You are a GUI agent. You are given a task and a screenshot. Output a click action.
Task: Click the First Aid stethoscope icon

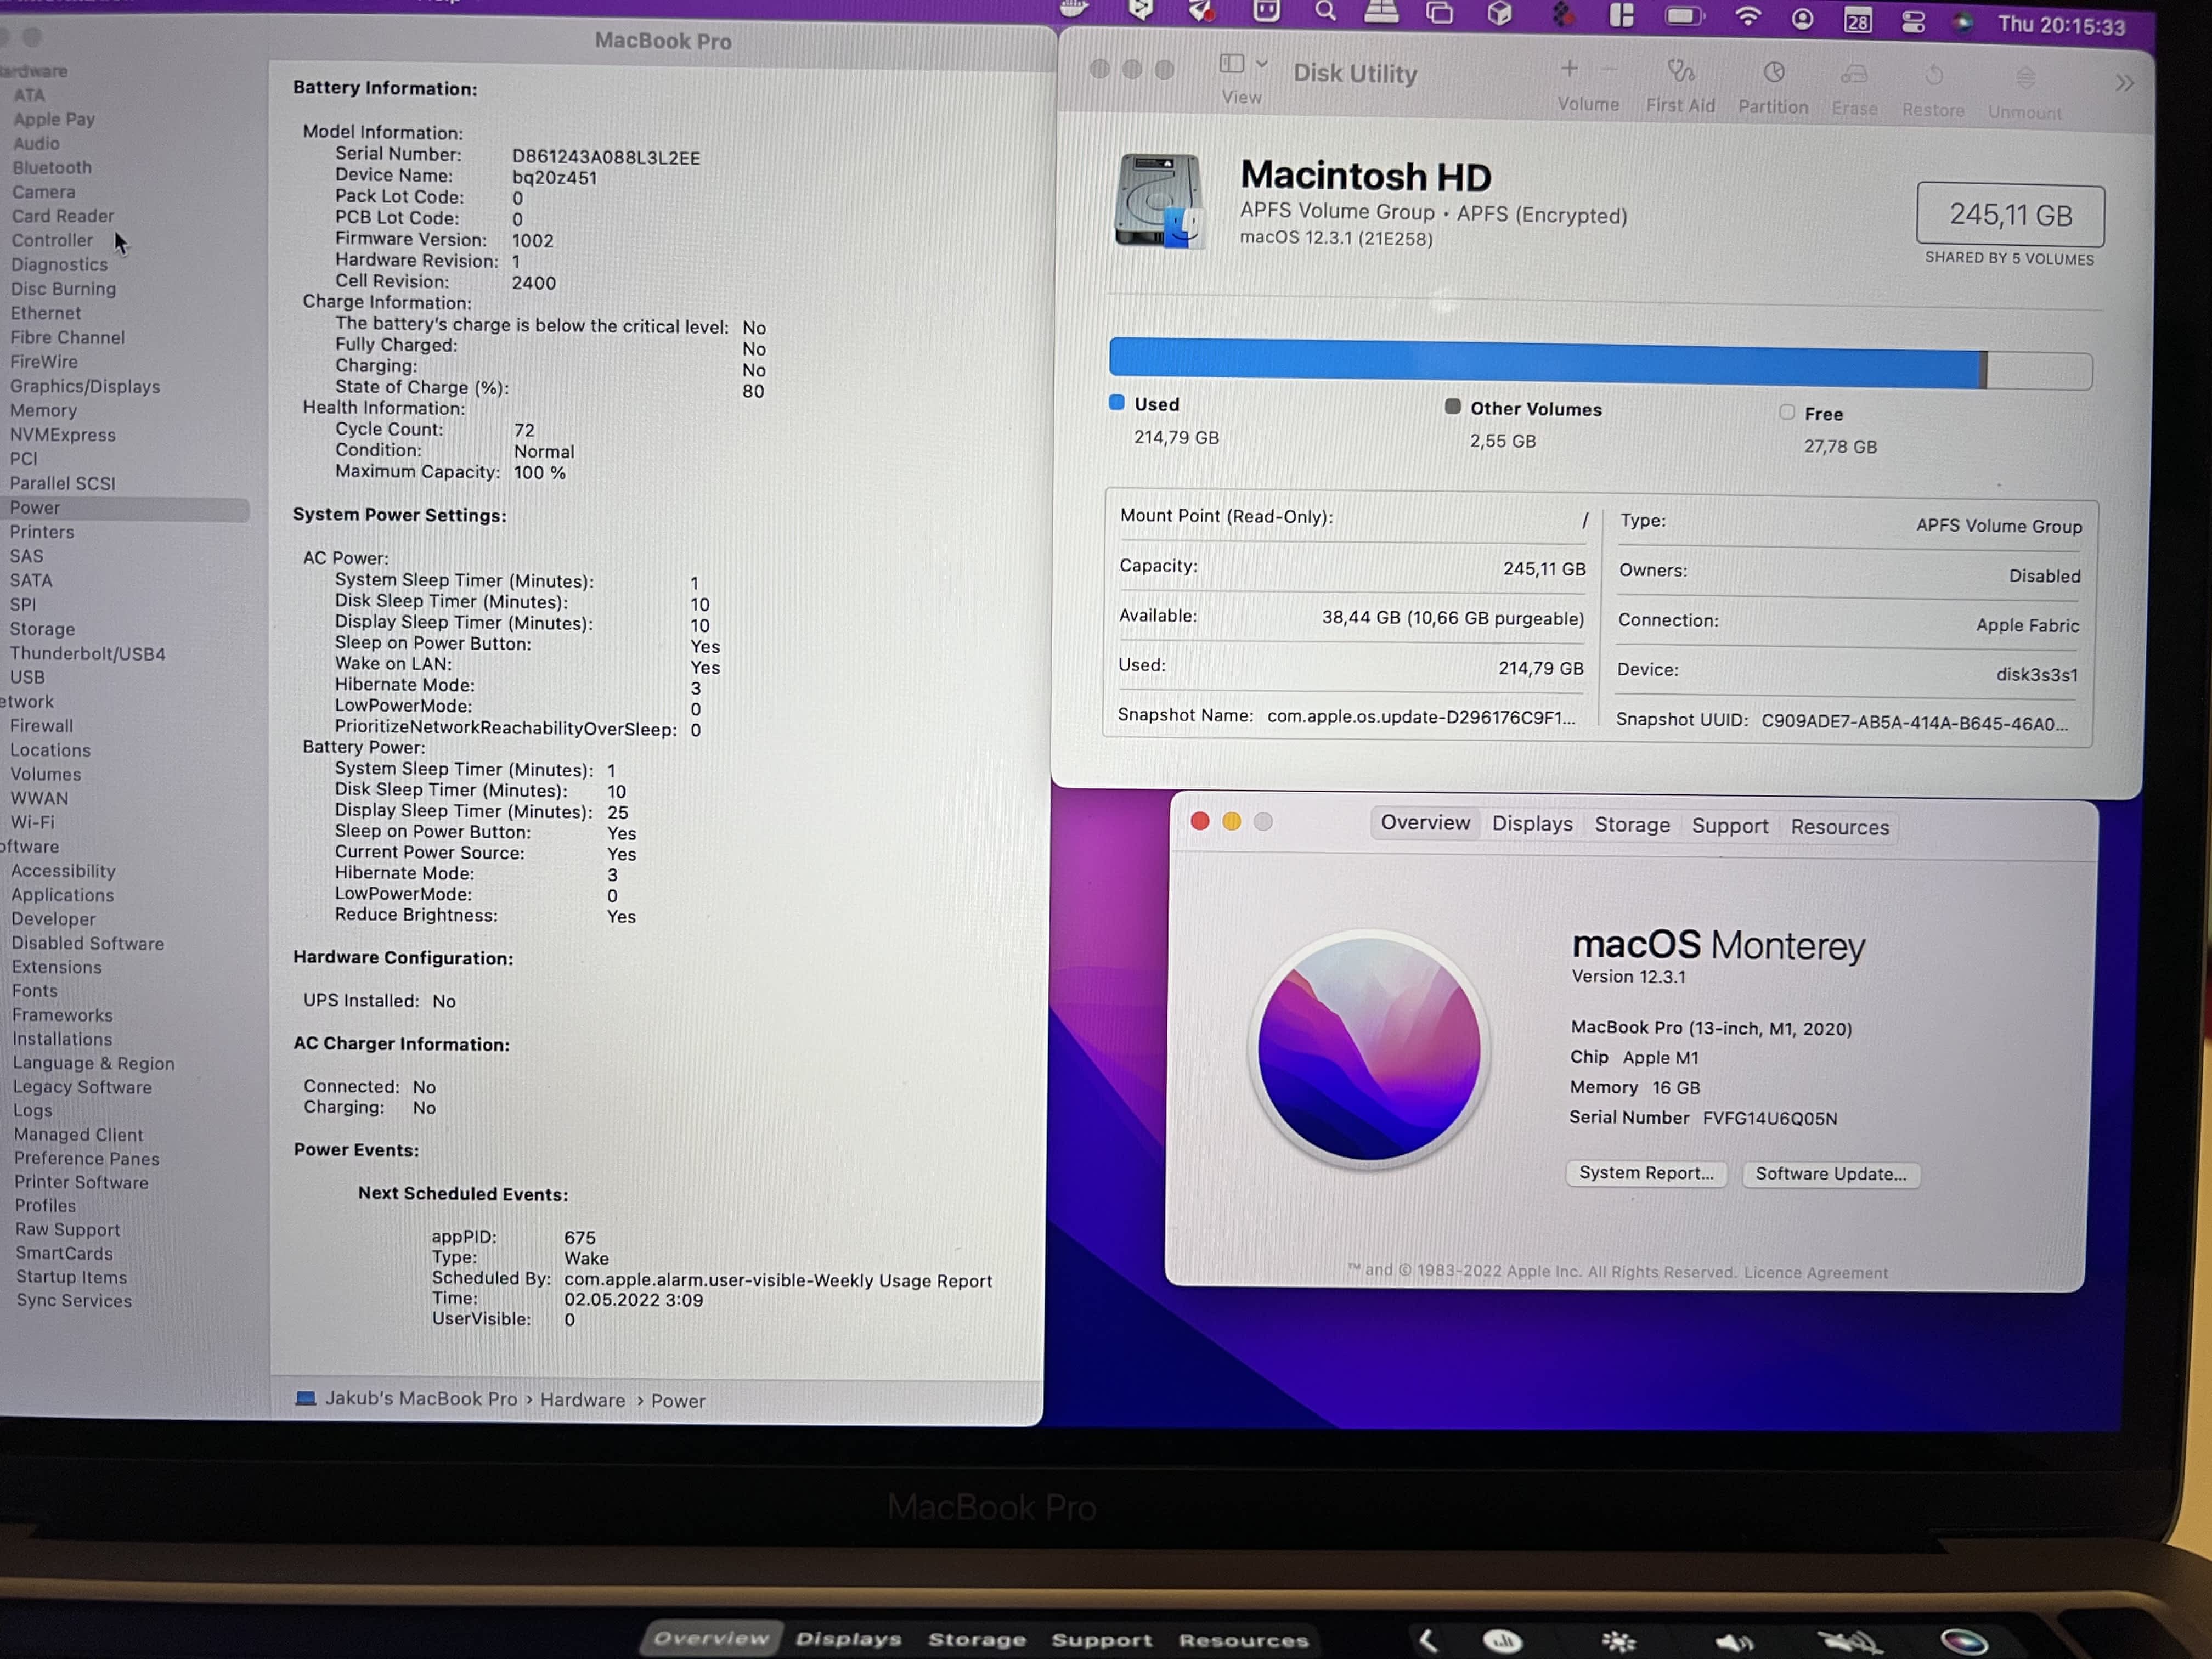click(1680, 72)
